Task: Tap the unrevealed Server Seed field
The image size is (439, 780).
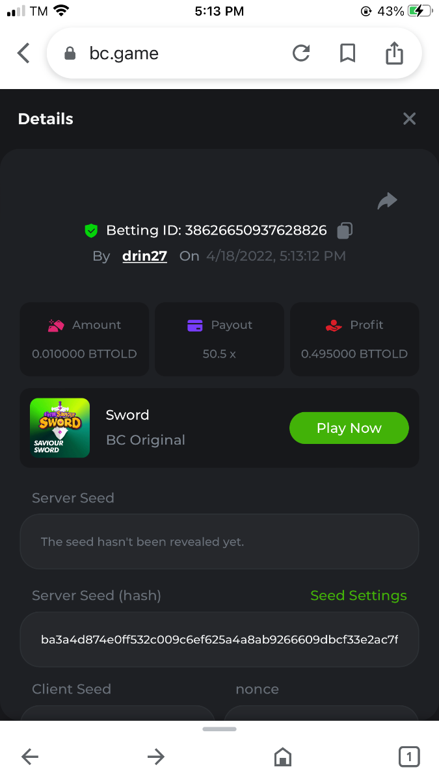Action: click(219, 541)
